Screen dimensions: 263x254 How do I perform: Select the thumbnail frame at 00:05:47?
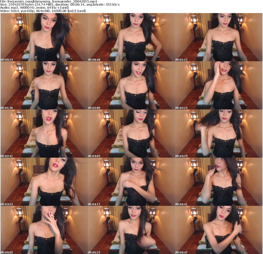(219, 230)
